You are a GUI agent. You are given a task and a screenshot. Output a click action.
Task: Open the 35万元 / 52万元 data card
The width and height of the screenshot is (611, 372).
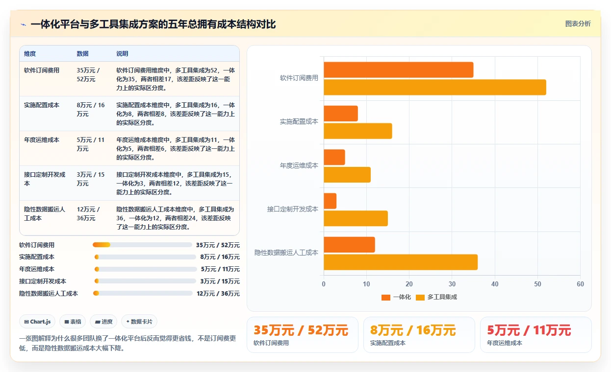[x=303, y=335]
